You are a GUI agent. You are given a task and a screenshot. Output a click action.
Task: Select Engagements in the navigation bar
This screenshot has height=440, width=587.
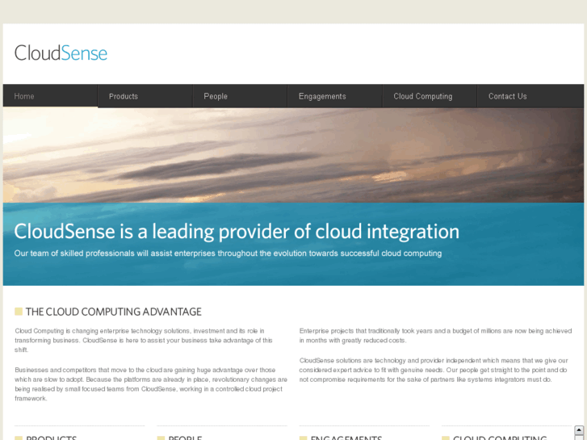point(335,96)
